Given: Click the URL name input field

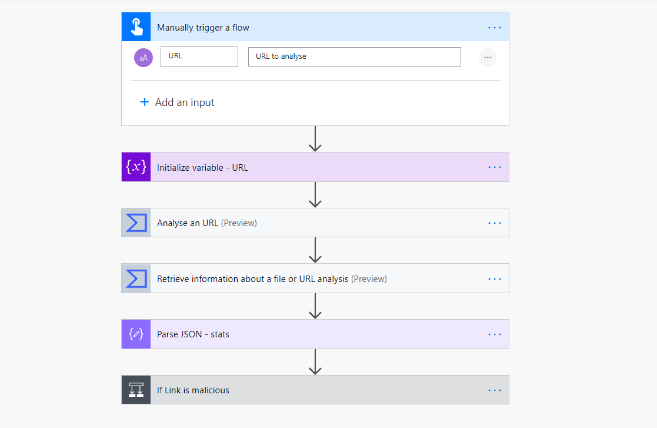Looking at the screenshot, I should click(x=199, y=57).
